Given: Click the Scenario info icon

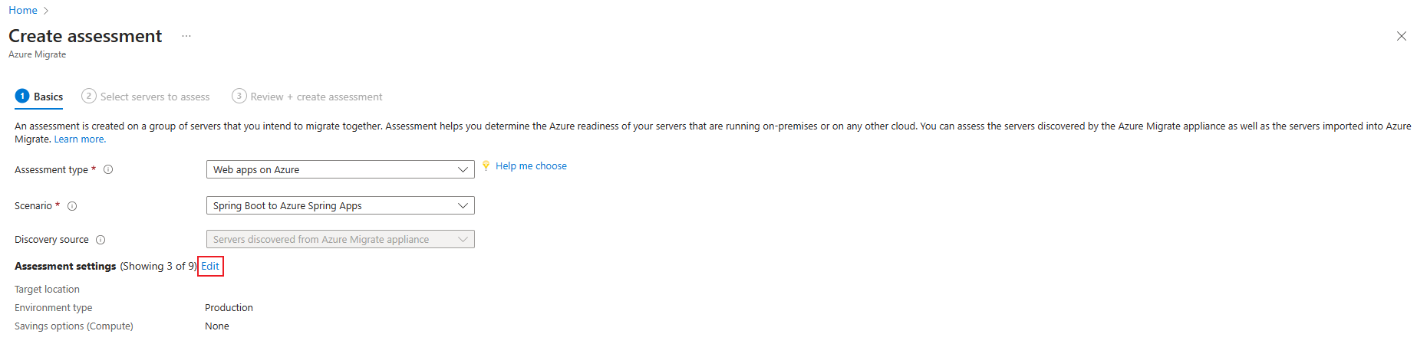Looking at the screenshot, I should click(72, 206).
